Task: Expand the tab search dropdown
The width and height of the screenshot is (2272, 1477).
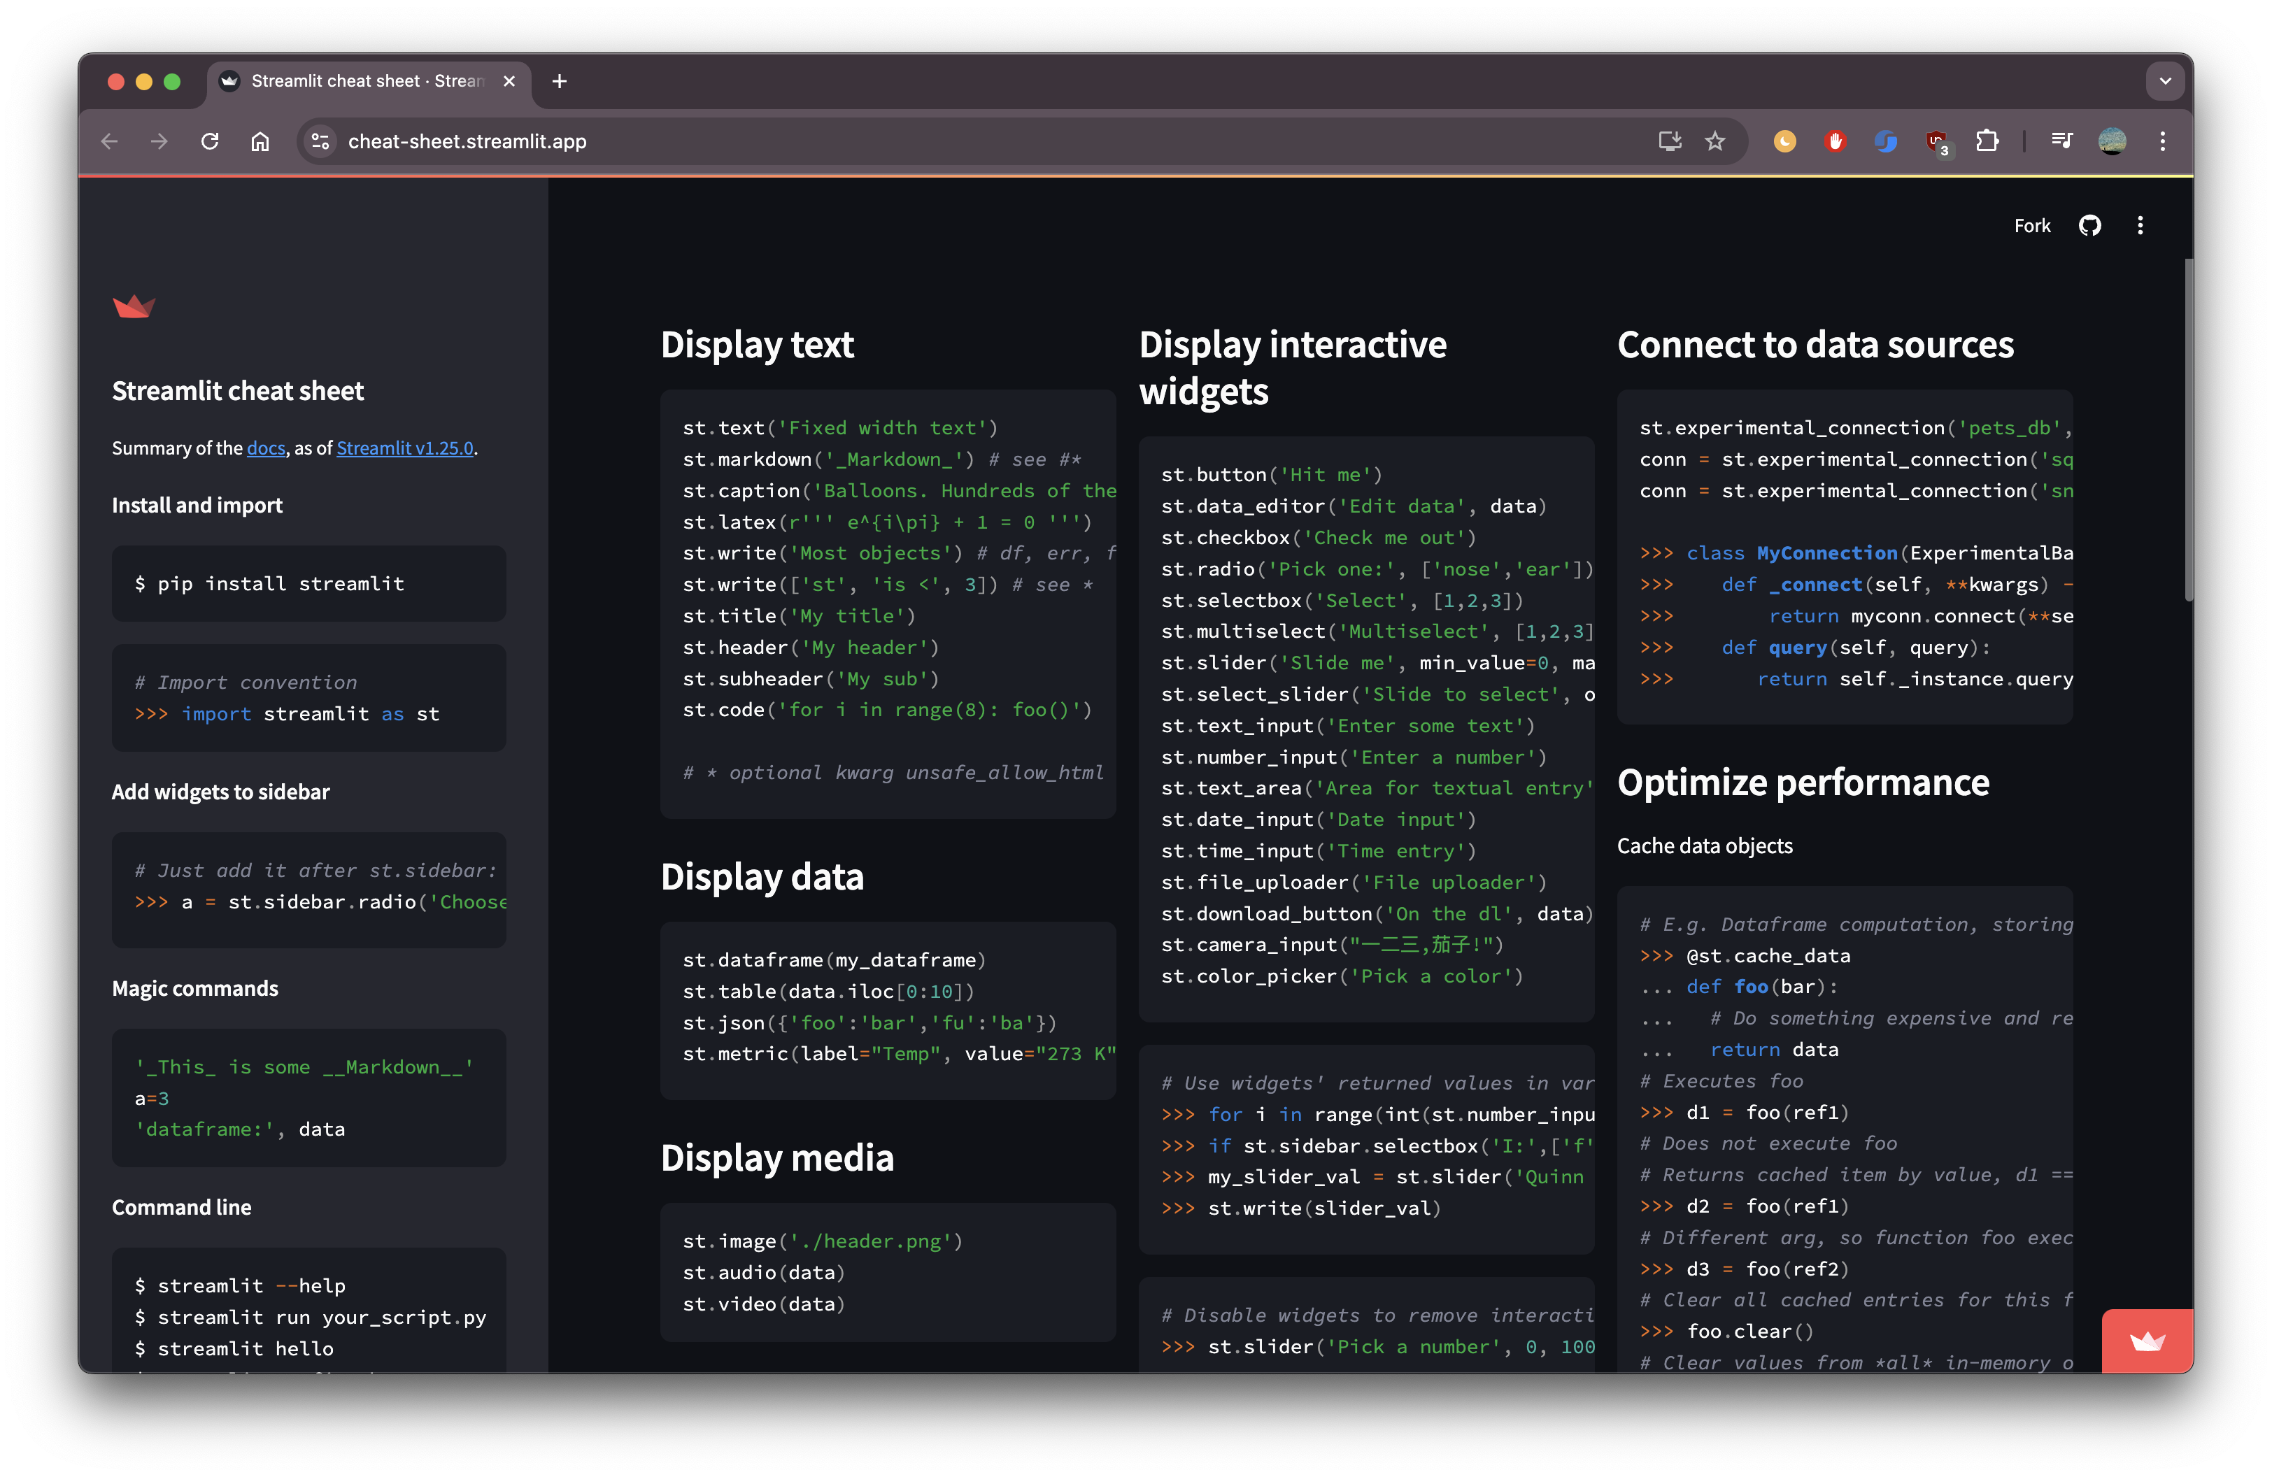Action: [2165, 81]
